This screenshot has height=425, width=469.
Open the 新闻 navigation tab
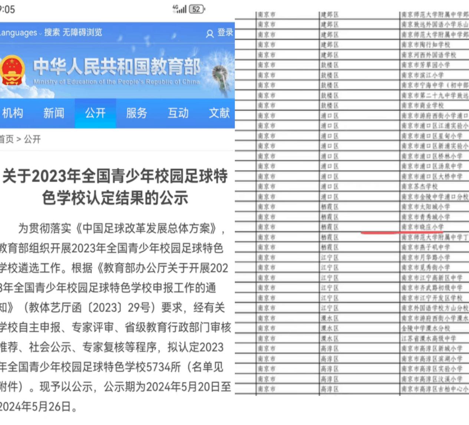(54, 113)
